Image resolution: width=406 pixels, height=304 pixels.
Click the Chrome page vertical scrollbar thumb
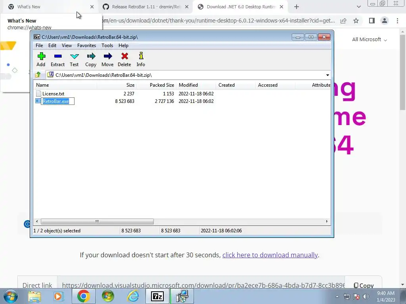[x=402, y=72]
